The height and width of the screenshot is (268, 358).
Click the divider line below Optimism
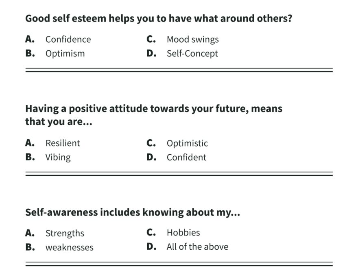click(179, 70)
